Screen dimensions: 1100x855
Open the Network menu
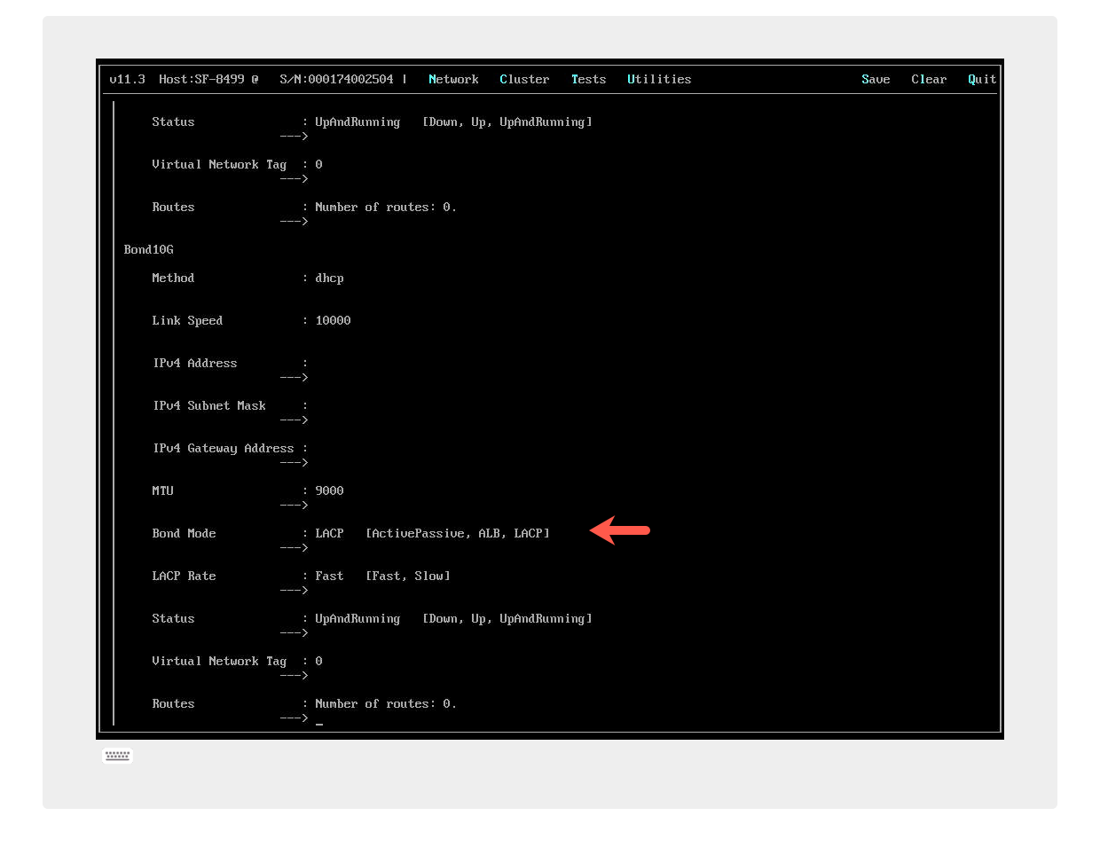coord(453,79)
